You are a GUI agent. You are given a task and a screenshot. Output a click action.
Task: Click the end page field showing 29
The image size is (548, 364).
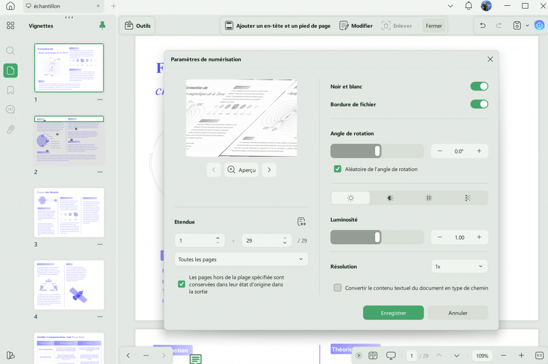tap(267, 241)
